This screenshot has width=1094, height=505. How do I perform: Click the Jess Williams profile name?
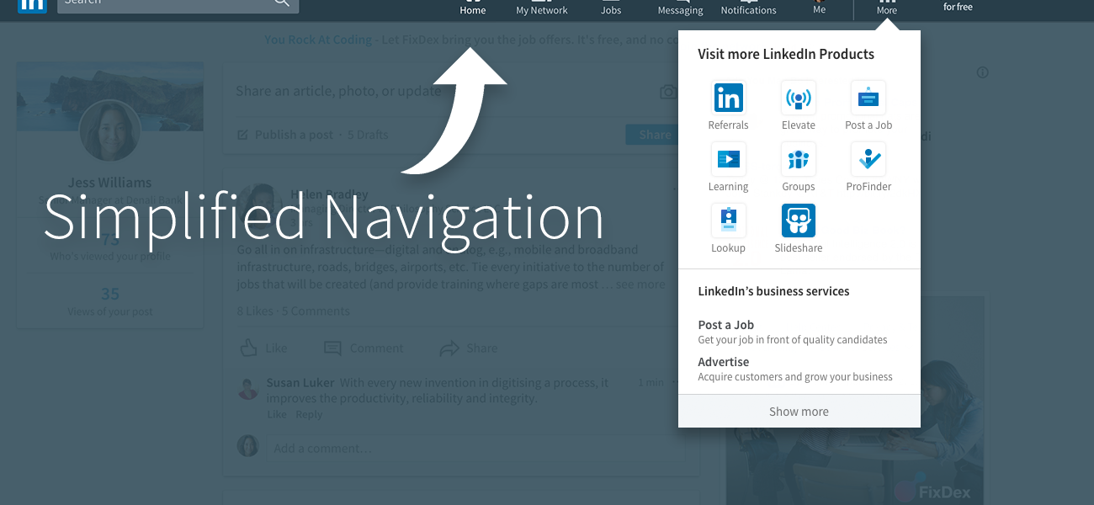109,183
